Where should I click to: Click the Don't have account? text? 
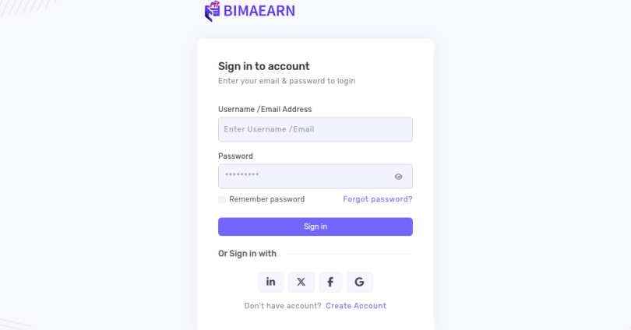[x=283, y=306]
